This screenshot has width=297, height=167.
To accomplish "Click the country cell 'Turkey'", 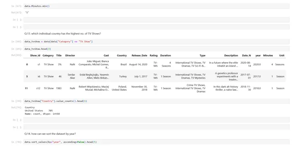I will click(123, 76).
